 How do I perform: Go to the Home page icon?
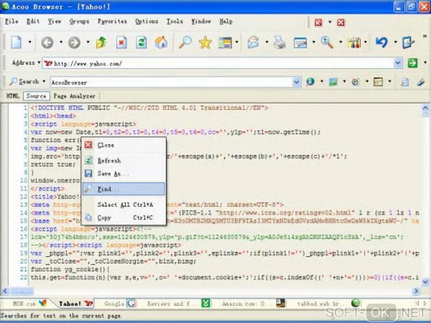click(x=161, y=43)
